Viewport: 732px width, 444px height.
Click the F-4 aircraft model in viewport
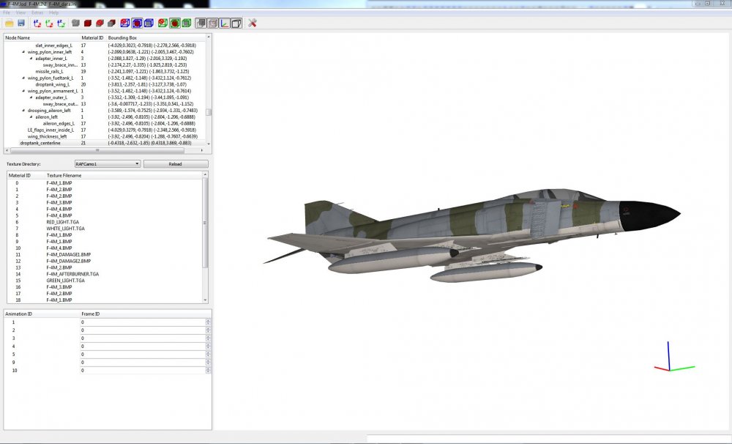[x=471, y=235]
